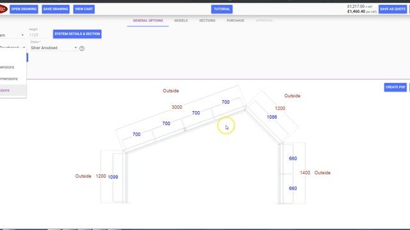Click the help icon beside Silver Anodised
The width and height of the screenshot is (410, 230).
click(x=82, y=49)
